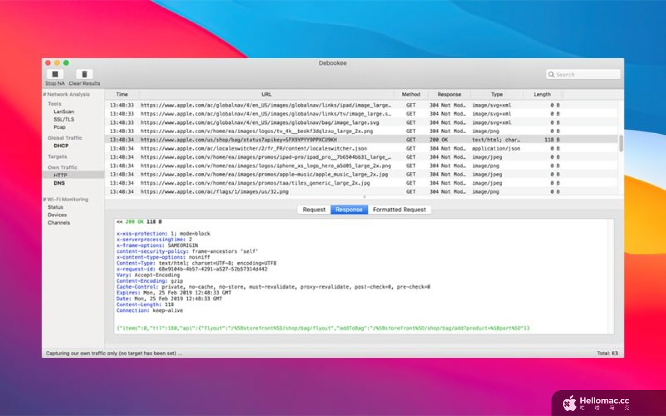Select the shop/bag/status request row

(361, 140)
